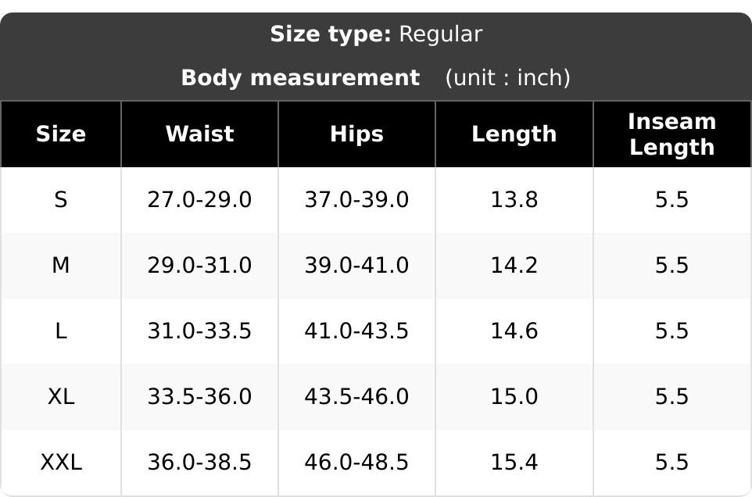Select the S size row label
752x497 pixels.
coord(61,199)
